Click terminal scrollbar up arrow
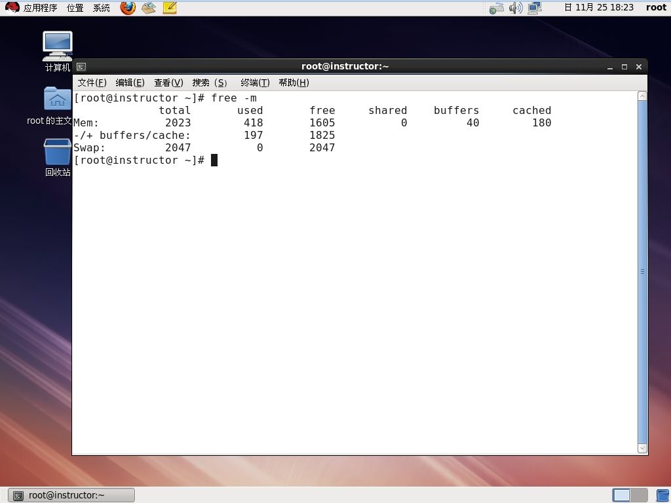Viewport: 671px width, 503px height. [642, 96]
